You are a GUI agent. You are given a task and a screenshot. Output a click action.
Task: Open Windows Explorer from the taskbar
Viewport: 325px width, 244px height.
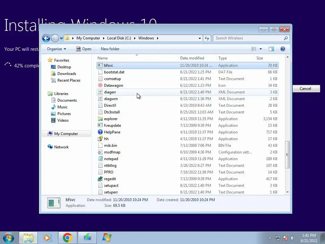28,238
